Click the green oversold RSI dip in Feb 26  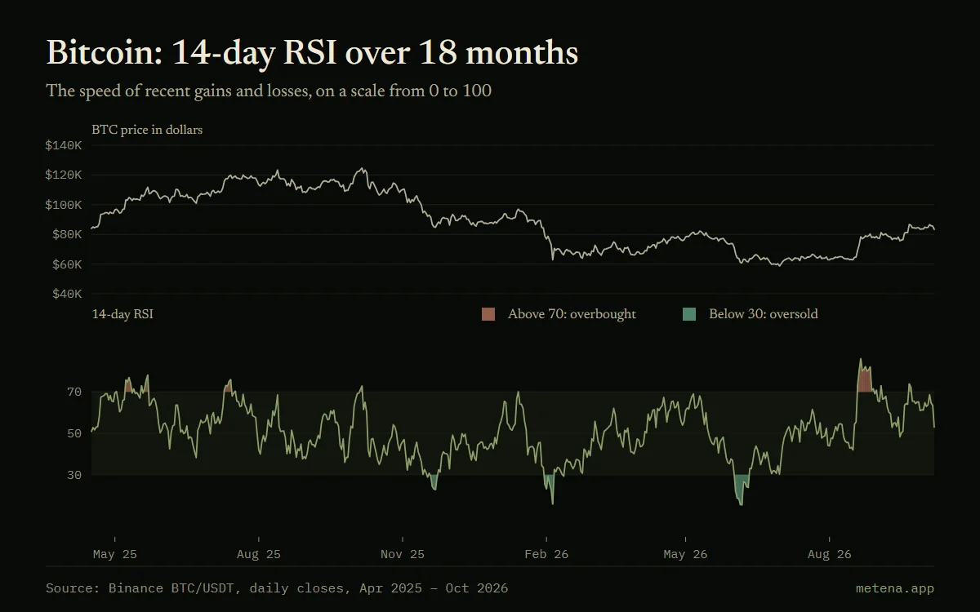tap(550, 487)
